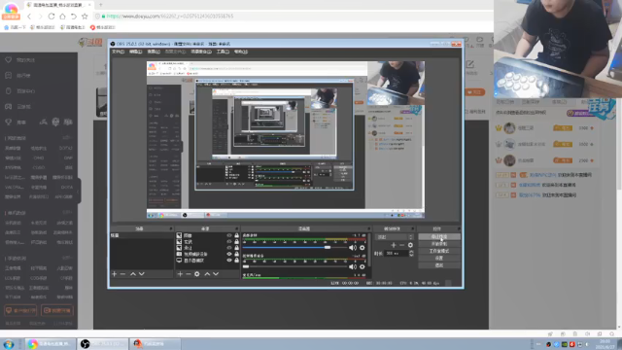Switch to the browser taskbar button
The width and height of the screenshot is (622, 350).
point(51,343)
